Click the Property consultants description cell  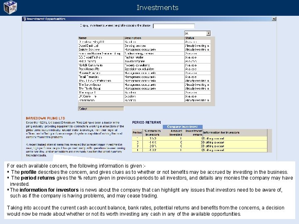[x=154, y=65]
